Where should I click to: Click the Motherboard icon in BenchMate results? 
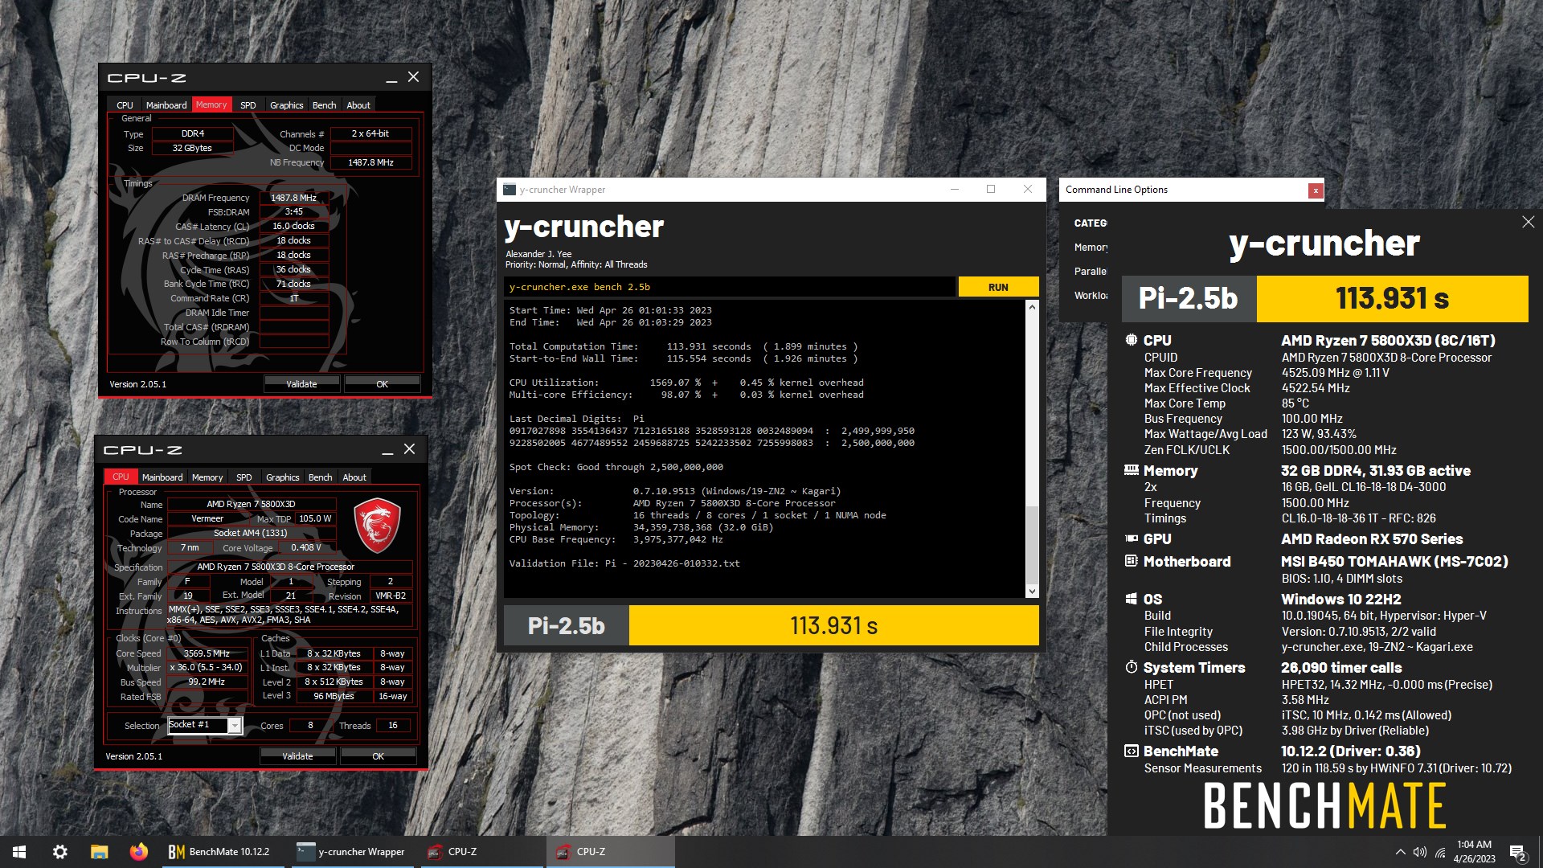click(1132, 561)
